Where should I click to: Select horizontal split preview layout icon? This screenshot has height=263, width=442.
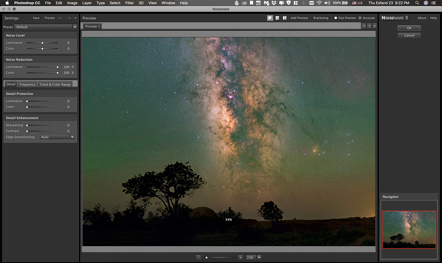click(277, 18)
